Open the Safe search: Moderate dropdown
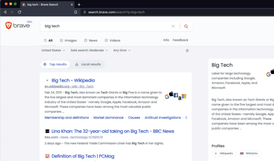The image size is (274, 161). 89,50
